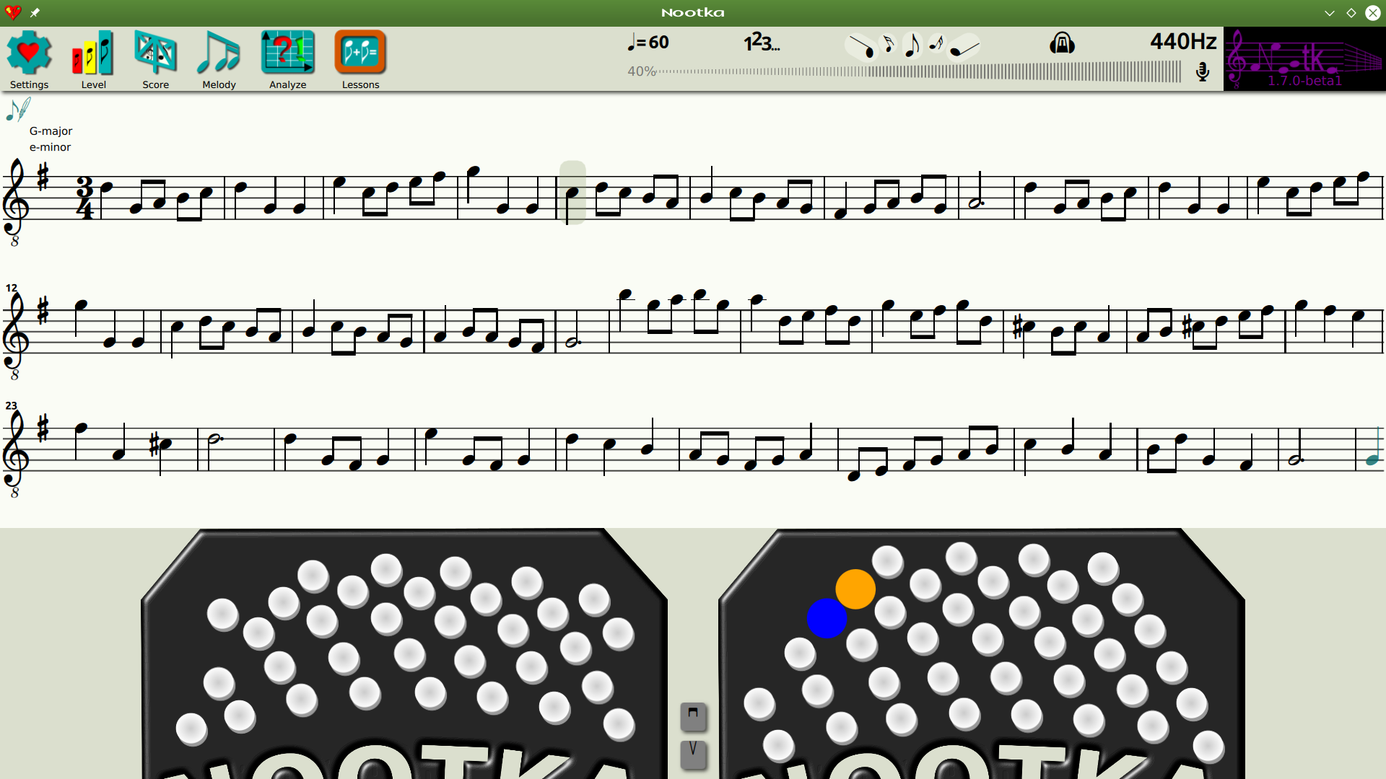Select the small sixteenth note rhythm icon
This screenshot has height=779, width=1386.
coord(889,45)
